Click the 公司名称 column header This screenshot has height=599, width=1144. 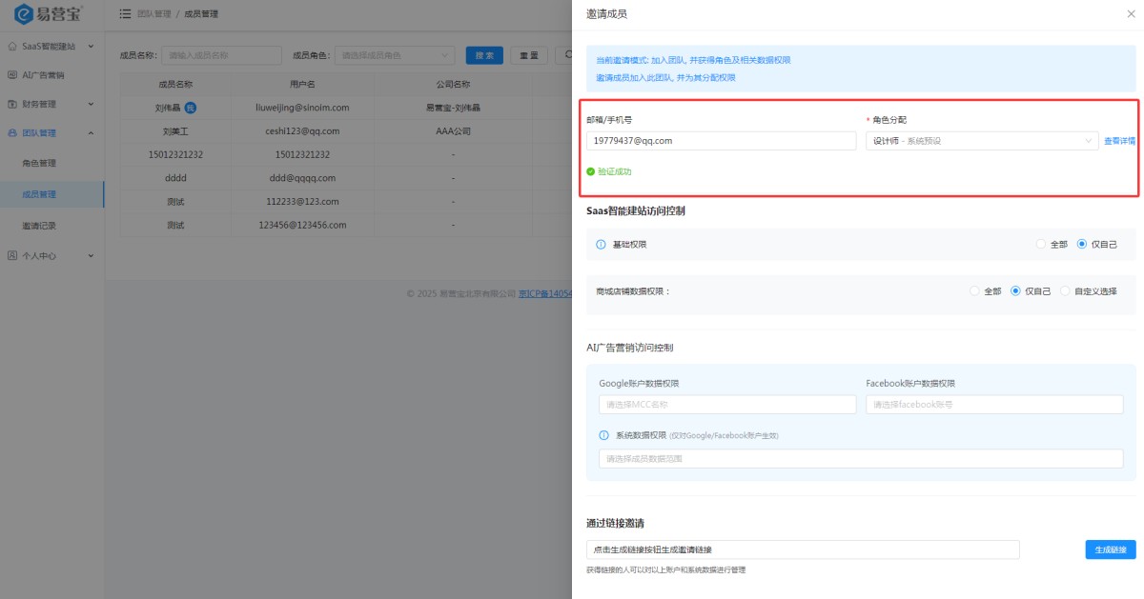[453, 84]
